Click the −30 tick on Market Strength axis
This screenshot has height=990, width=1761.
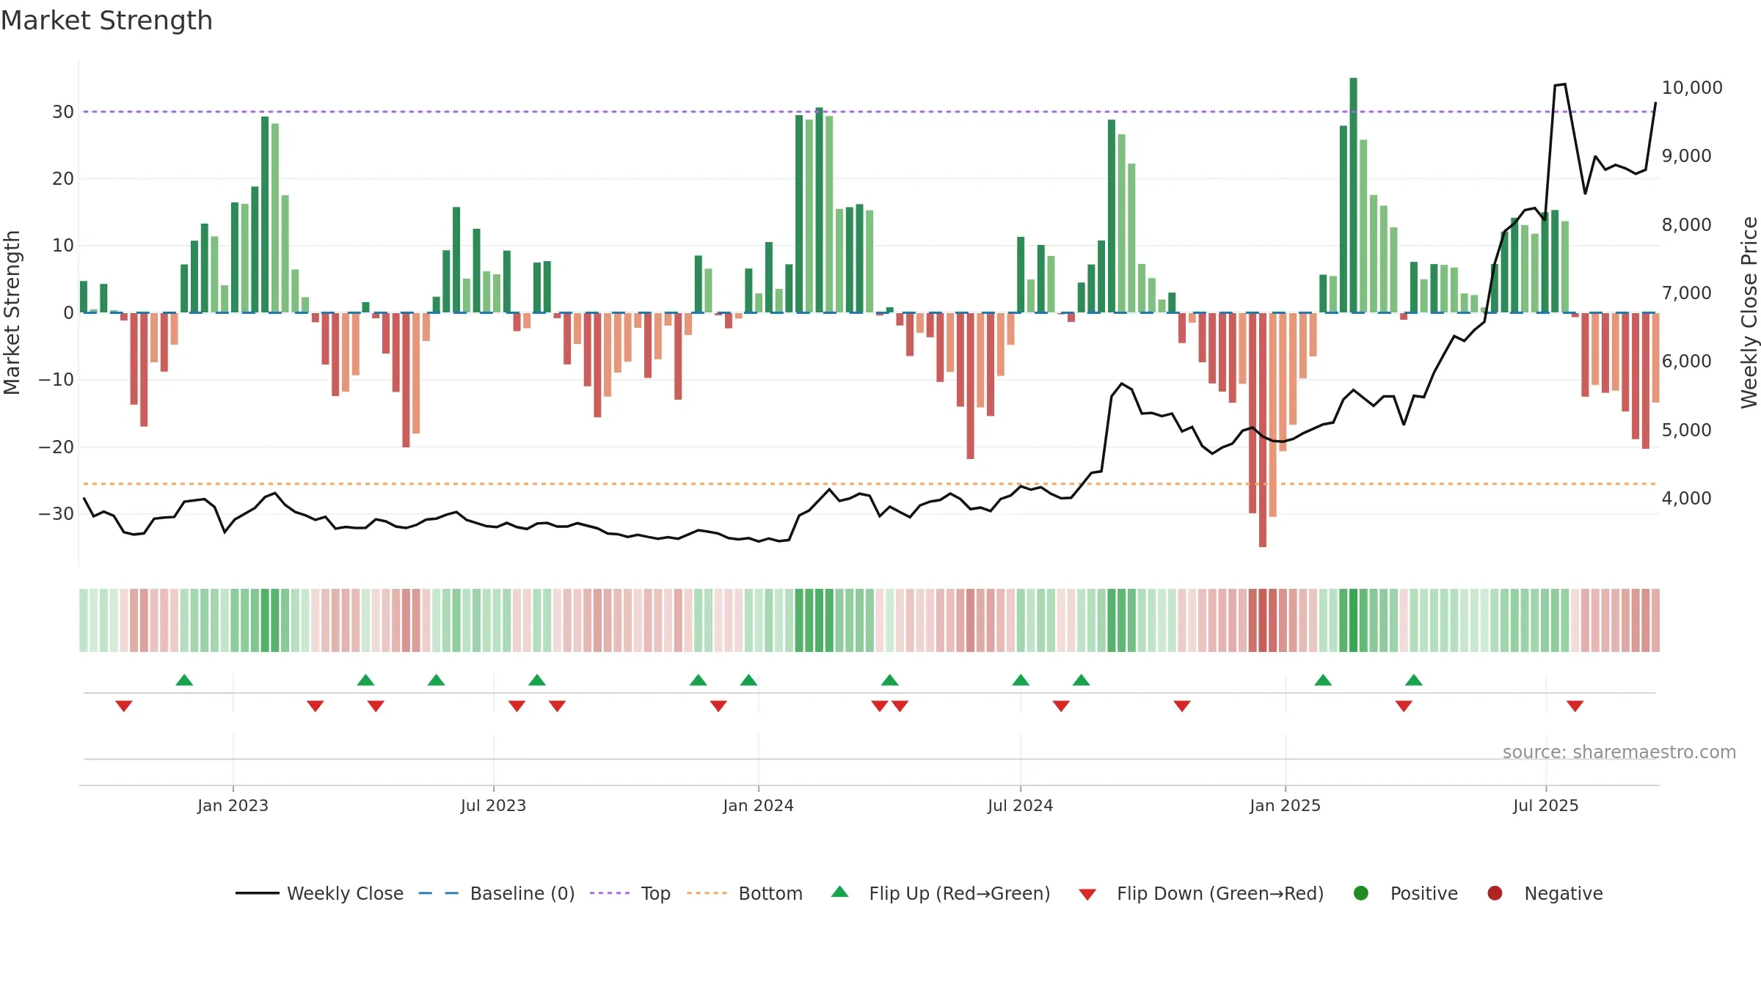(56, 513)
